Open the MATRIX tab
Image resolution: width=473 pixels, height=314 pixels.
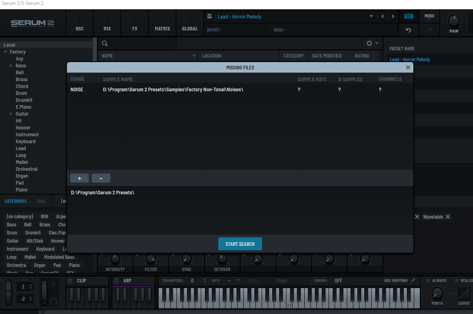[162, 24]
